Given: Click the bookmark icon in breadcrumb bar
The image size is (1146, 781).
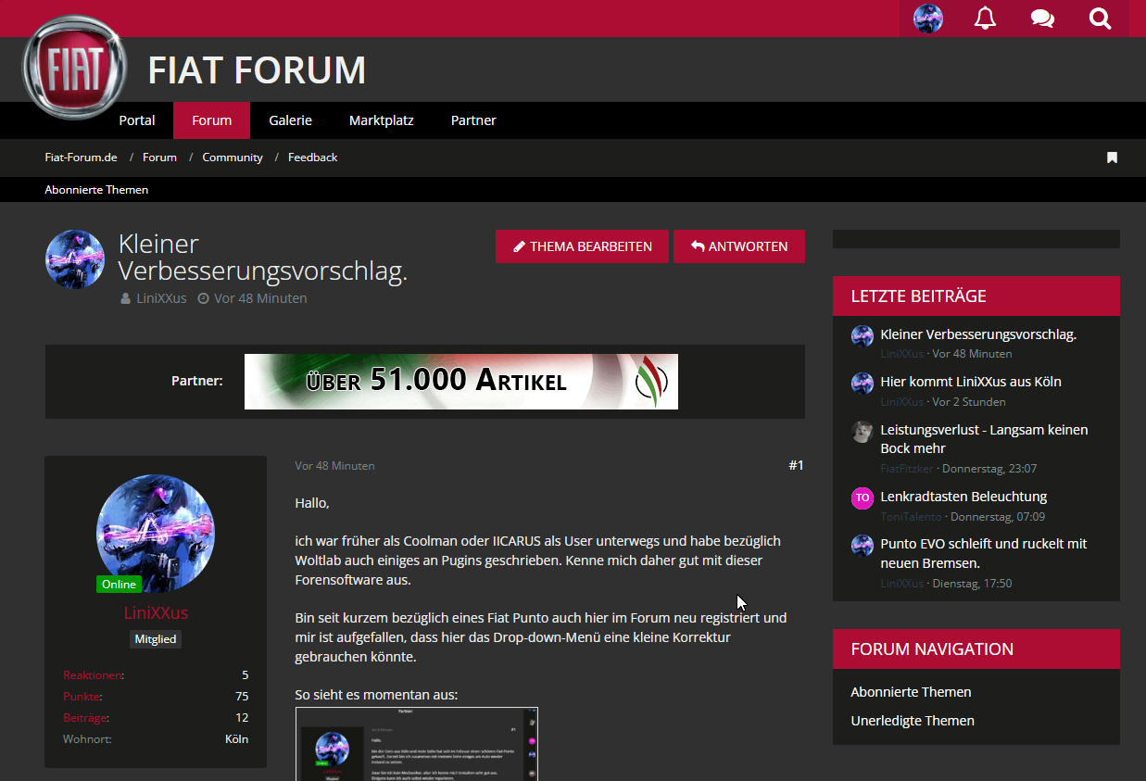Looking at the screenshot, I should click(x=1112, y=157).
